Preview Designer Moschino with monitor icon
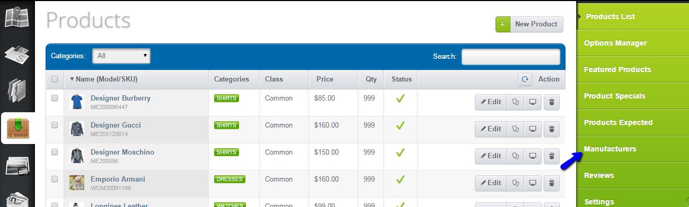This screenshot has width=689, height=207. coord(533,156)
